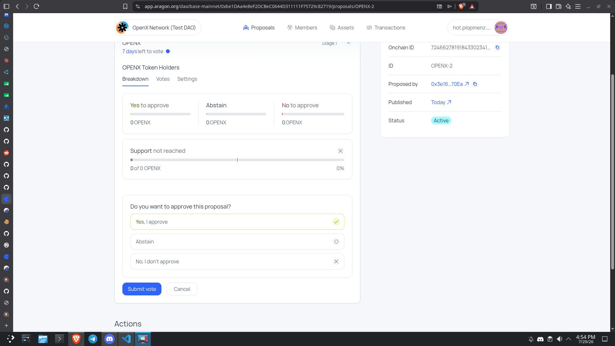The height and width of the screenshot is (346, 615).
Task: Click the OPENX-2 proposal ID value
Action: [x=442, y=66]
